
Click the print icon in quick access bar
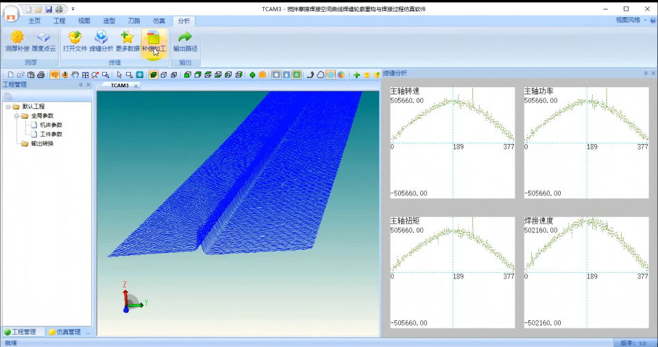pos(59,9)
